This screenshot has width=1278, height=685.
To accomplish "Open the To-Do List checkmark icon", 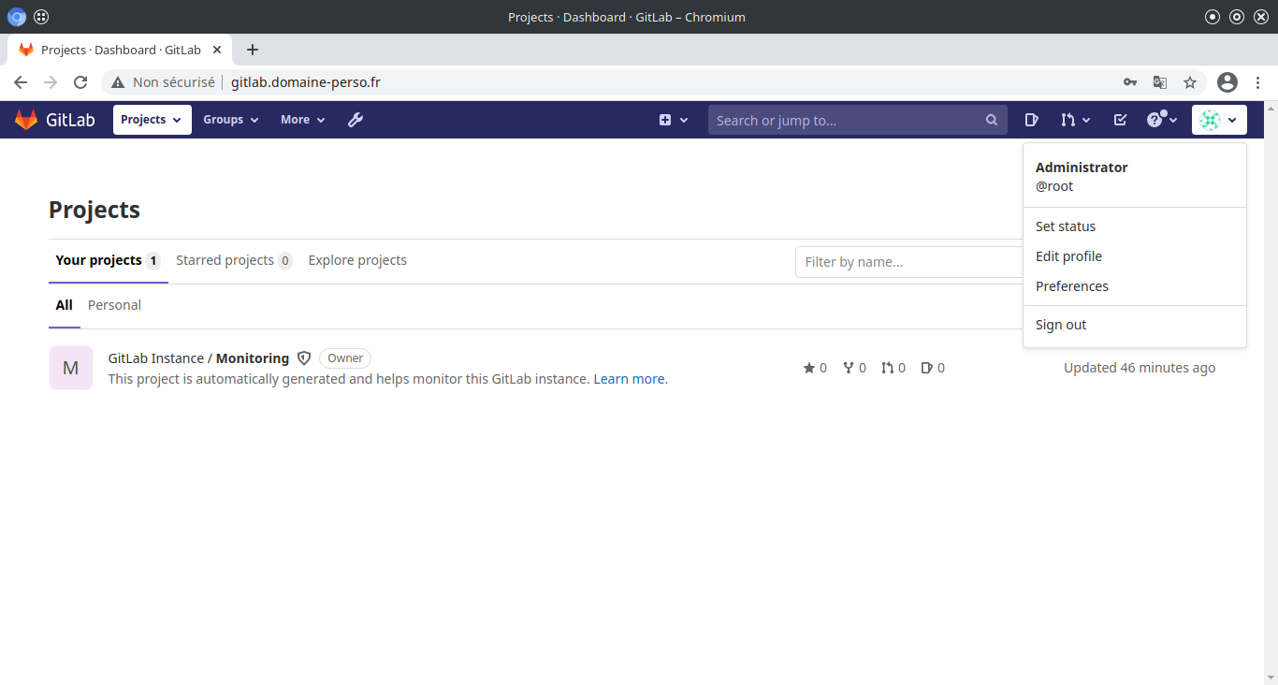I will click(x=1120, y=120).
